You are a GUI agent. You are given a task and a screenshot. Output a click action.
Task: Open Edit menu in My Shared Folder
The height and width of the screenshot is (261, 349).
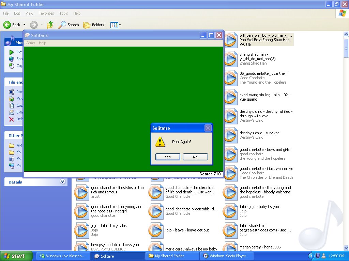17,13
